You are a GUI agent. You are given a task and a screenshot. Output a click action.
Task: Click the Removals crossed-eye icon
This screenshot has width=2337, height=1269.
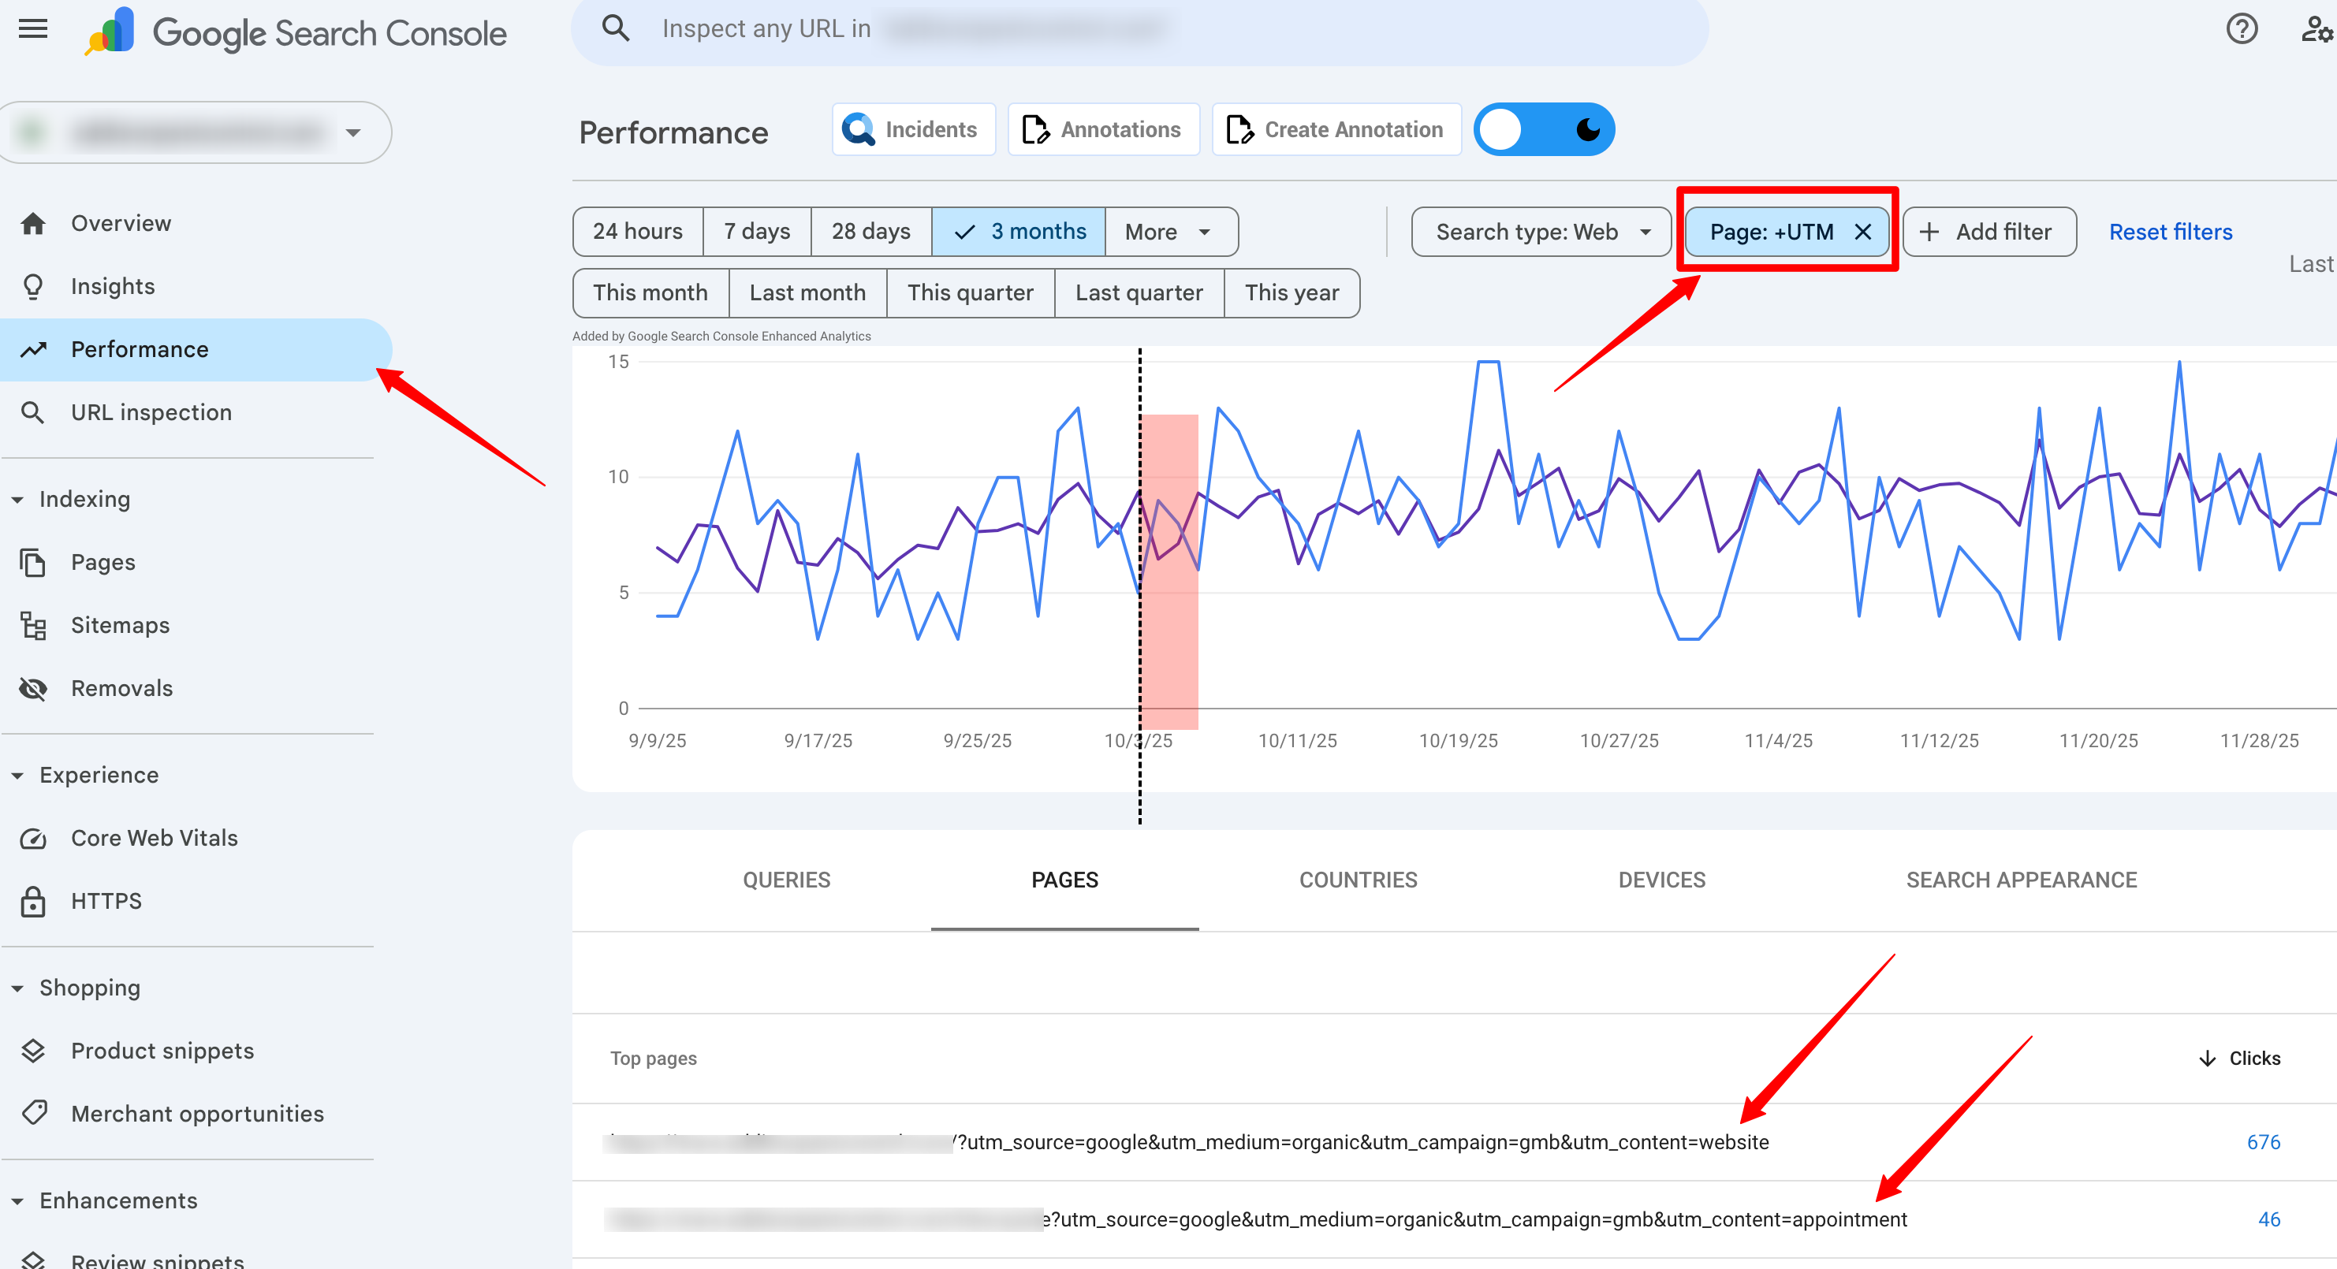[34, 688]
